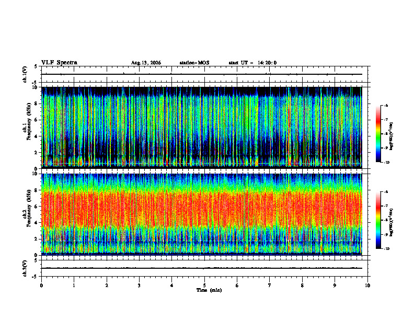The image size is (414, 320).
Task: Click the 10 minute tick on time axis
Action: pos(367,285)
